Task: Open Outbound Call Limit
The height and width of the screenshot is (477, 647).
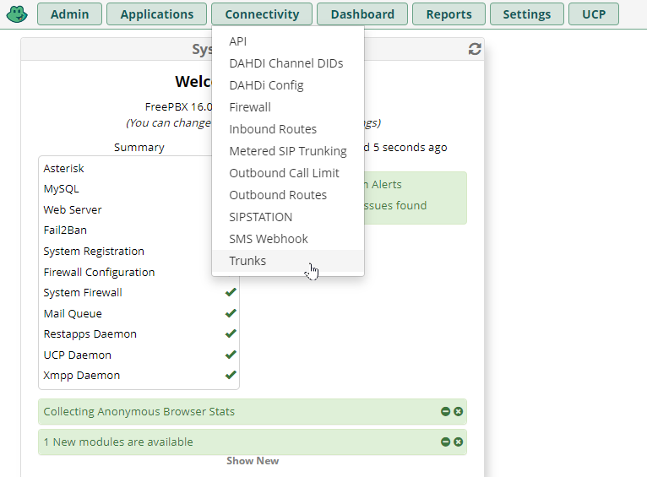Action: click(288, 173)
